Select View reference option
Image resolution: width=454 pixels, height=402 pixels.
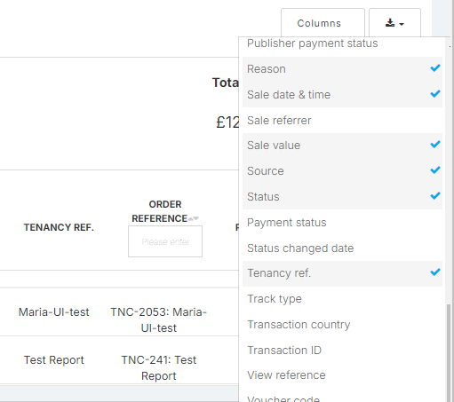point(342,375)
